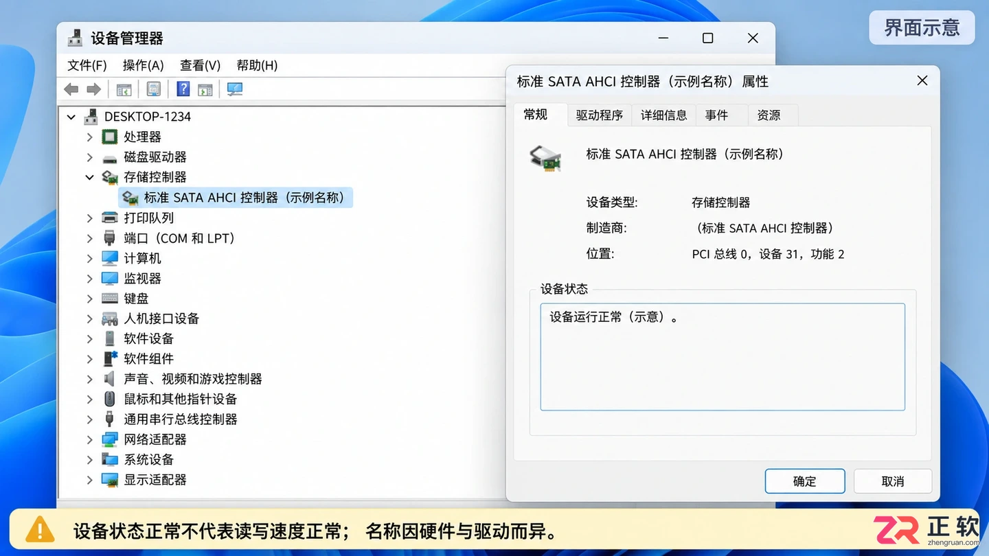The image size is (989, 556).
Task: Close the properties dialog
Action: tap(922, 81)
